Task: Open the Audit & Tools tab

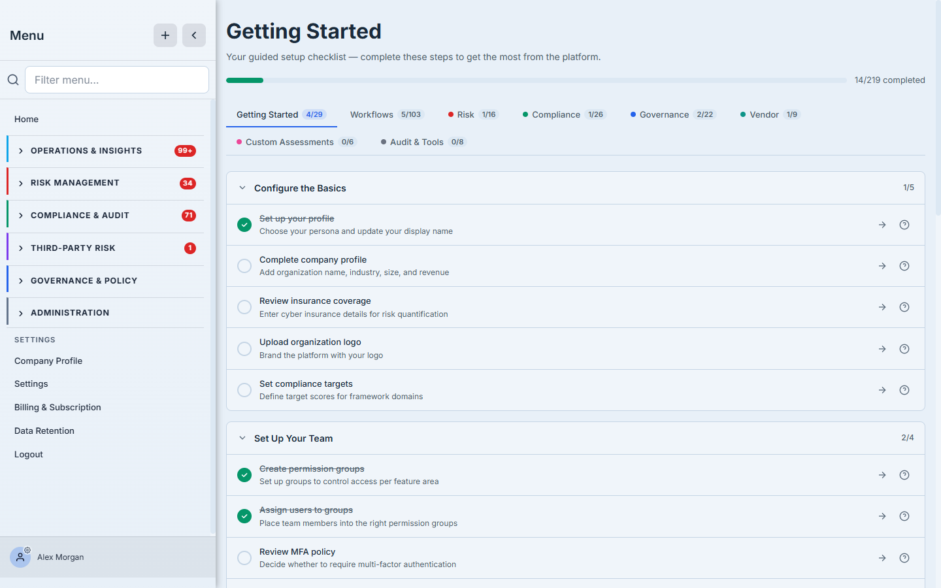Action: (424, 142)
